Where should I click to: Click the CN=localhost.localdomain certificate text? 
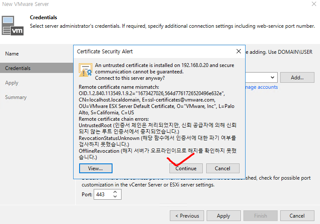[x=110, y=100]
